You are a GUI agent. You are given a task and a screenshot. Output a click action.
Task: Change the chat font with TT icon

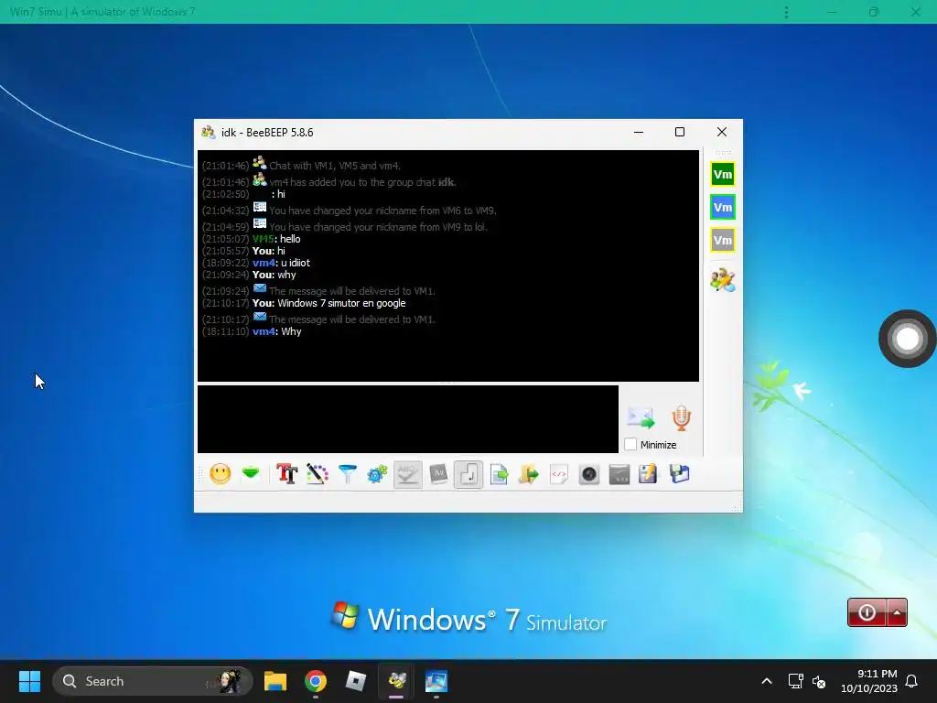(286, 474)
